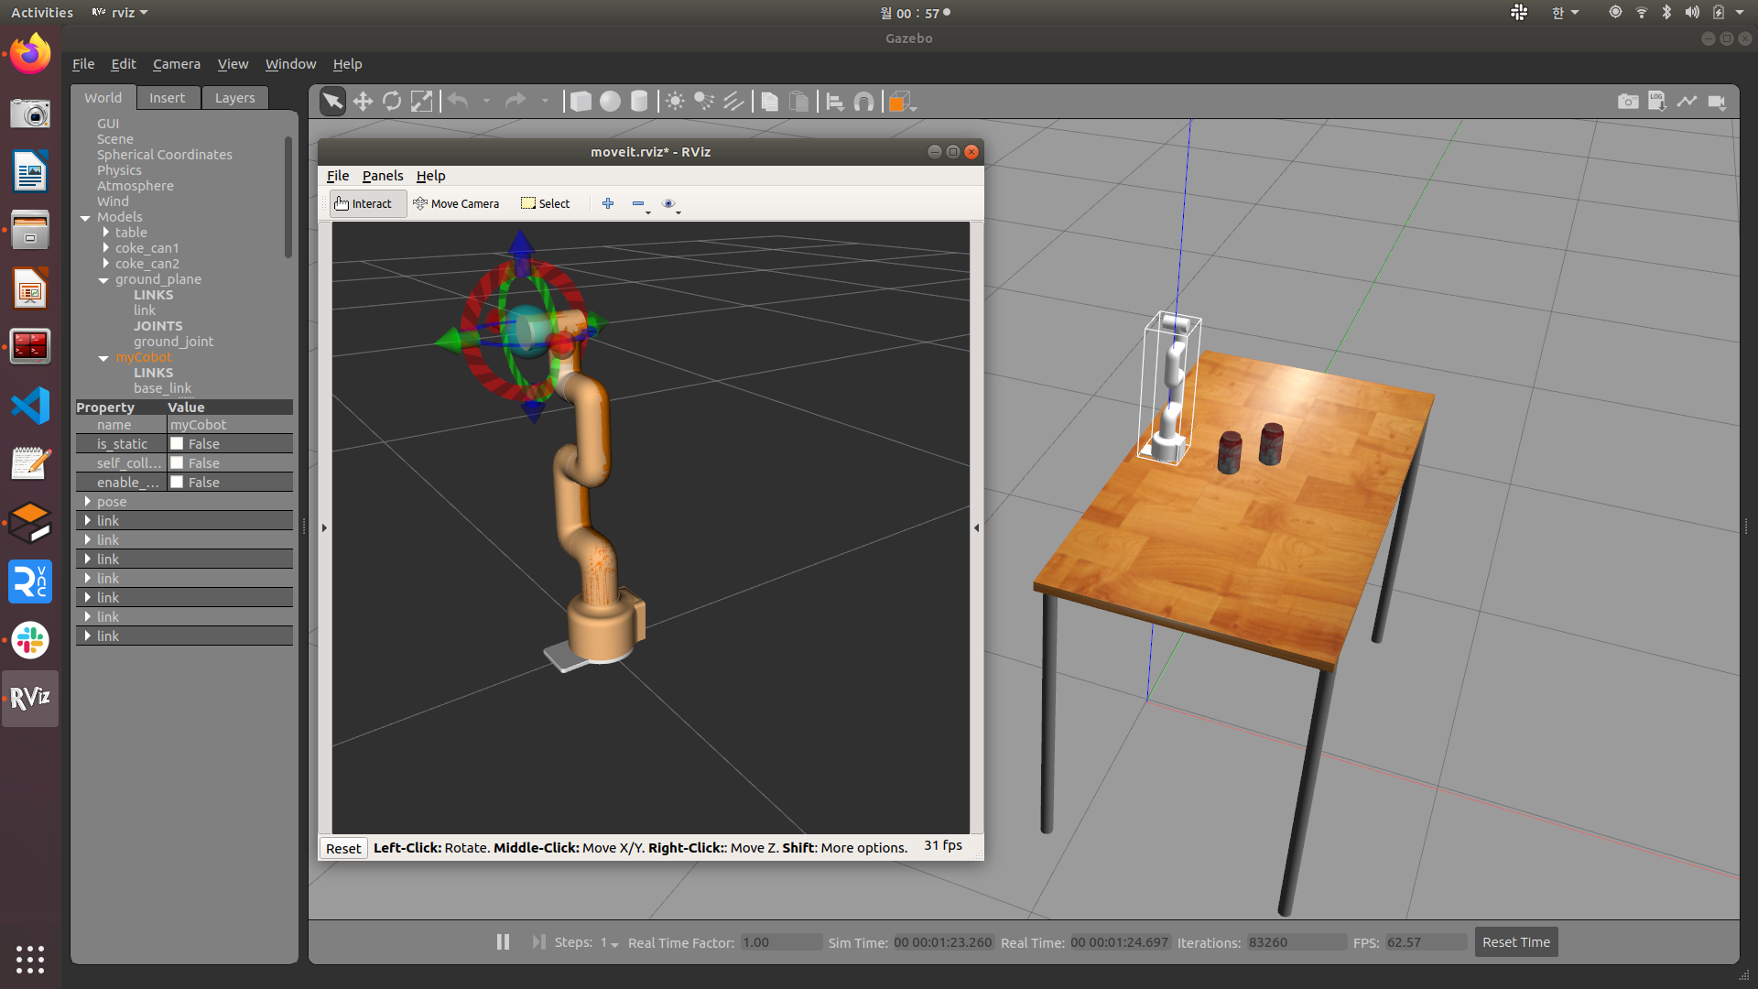This screenshot has width=1758, height=989.
Task: Take a Gazebo screenshot with camera icon
Action: [1628, 101]
